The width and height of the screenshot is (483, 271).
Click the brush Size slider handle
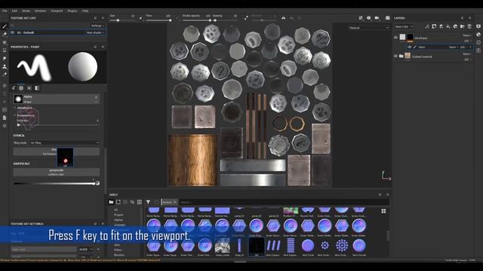point(118,20)
